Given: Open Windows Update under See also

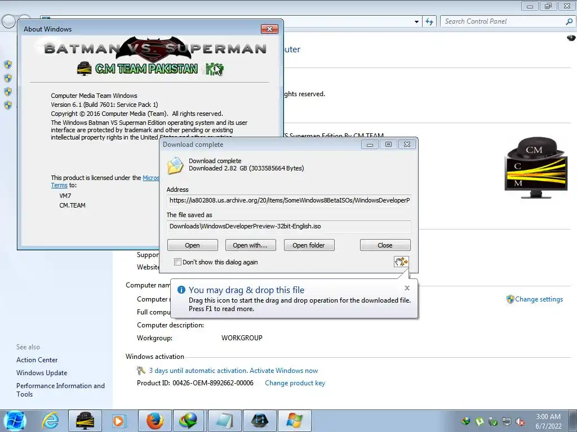Looking at the screenshot, I should pyautogui.click(x=42, y=372).
